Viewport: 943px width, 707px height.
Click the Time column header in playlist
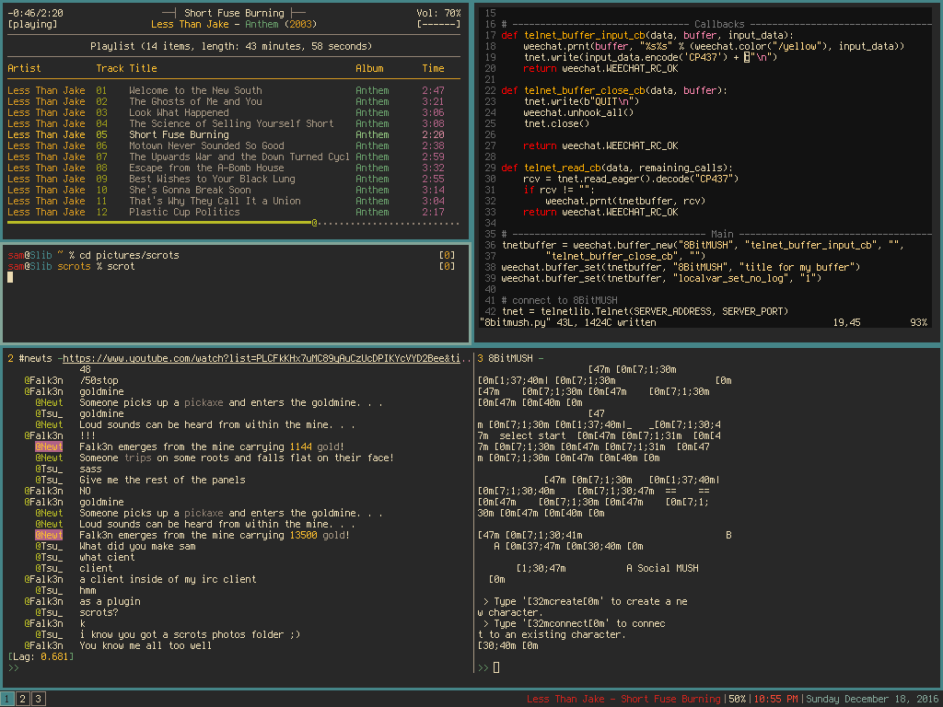(433, 68)
